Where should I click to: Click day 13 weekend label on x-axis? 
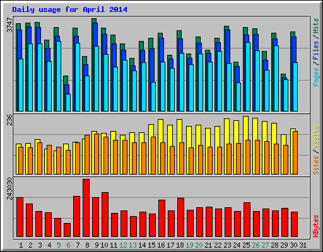pos(132,245)
